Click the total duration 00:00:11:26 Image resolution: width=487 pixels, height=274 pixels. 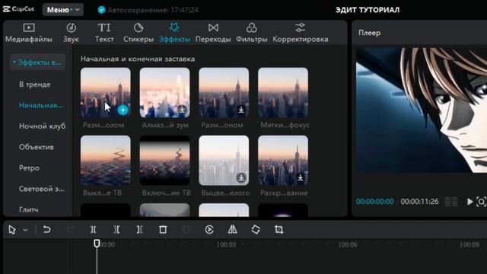point(419,201)
